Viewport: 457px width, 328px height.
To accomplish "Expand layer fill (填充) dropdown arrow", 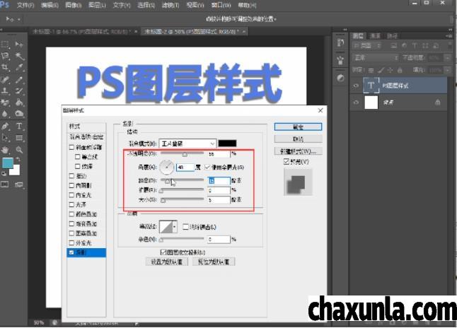I will pos(447,70).
